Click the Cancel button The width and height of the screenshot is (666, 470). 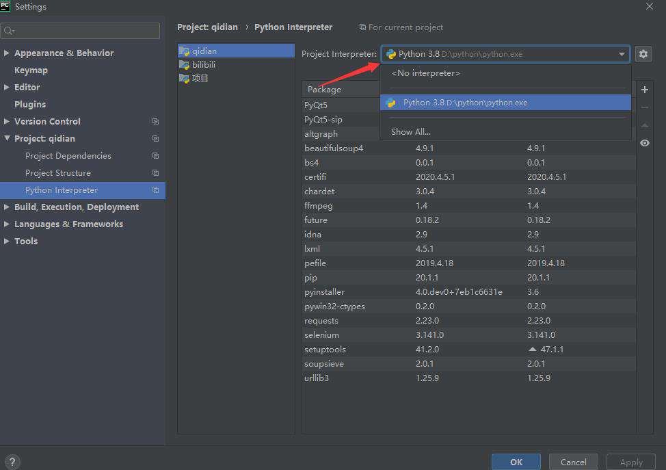(x=574, y=462)
